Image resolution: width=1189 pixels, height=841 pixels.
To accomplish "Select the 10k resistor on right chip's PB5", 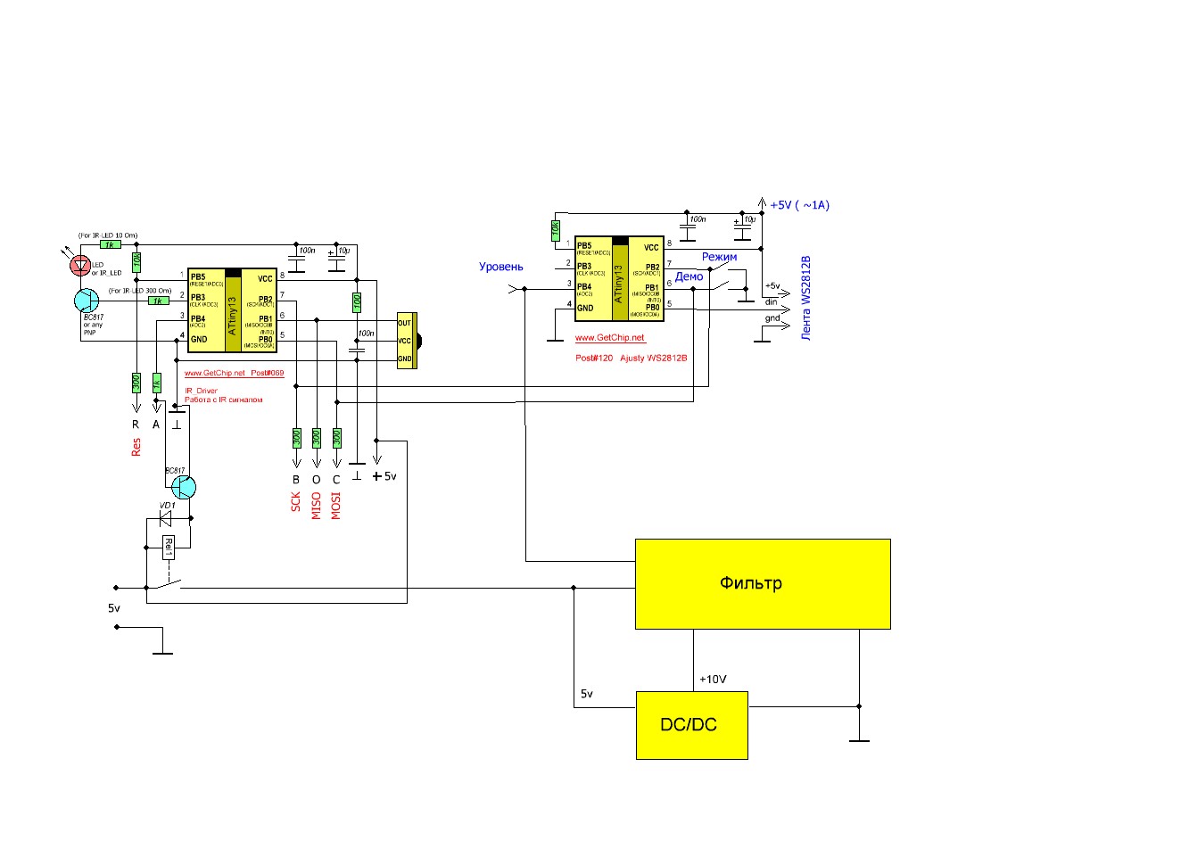I will click(x=555, y=230).
